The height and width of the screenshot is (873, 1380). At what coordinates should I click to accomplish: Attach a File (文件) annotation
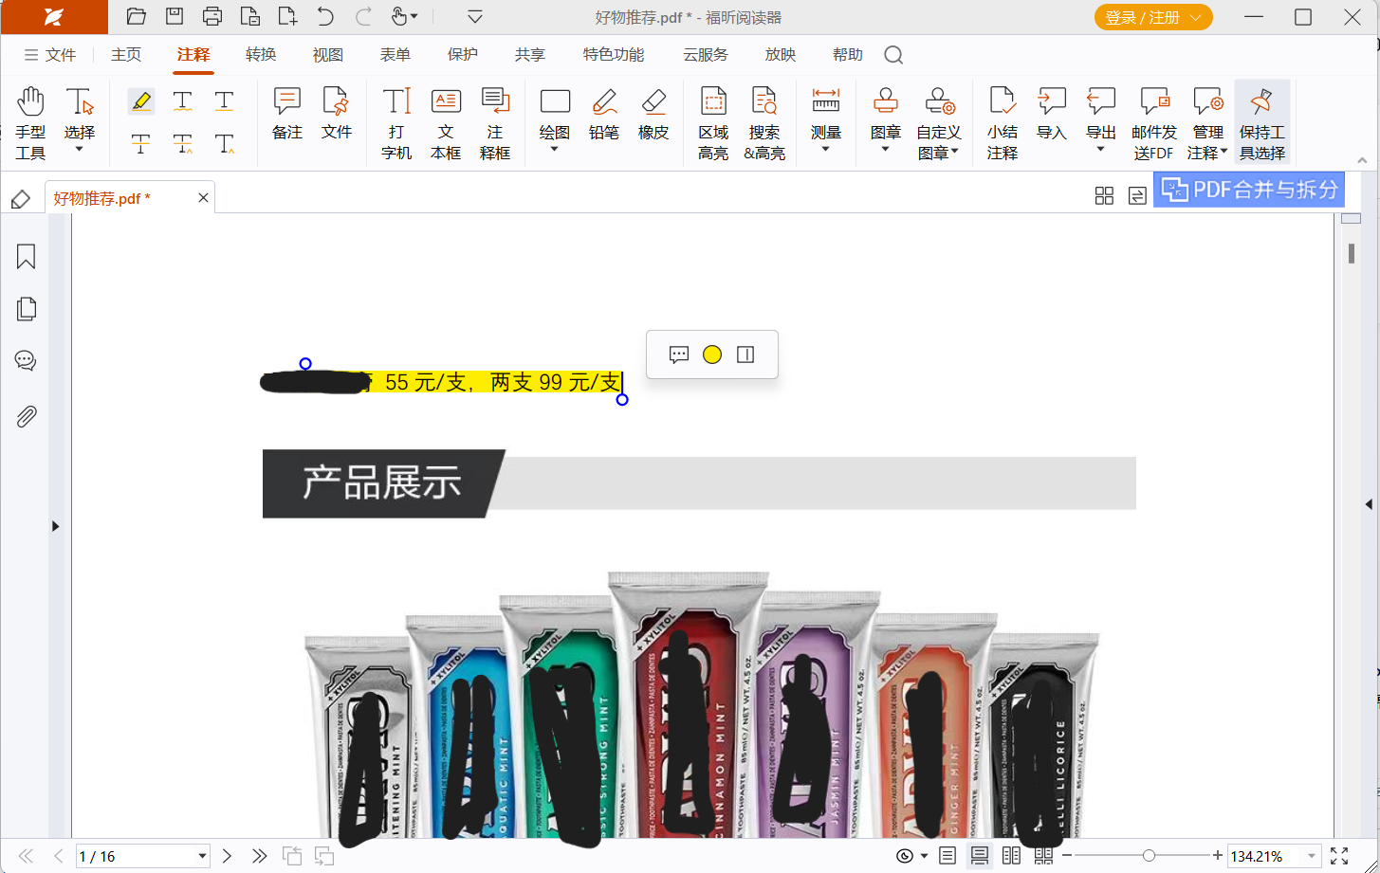(x=336, y=114)
